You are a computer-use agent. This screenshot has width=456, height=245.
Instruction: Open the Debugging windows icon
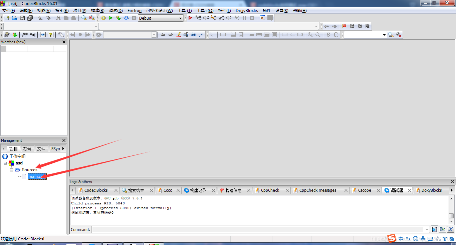pos(262,18)
